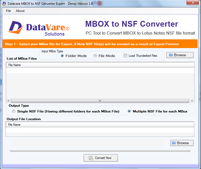Click first row in output location list
The width and height of the screenshot is (201, 169).
(x=100, y=130)
